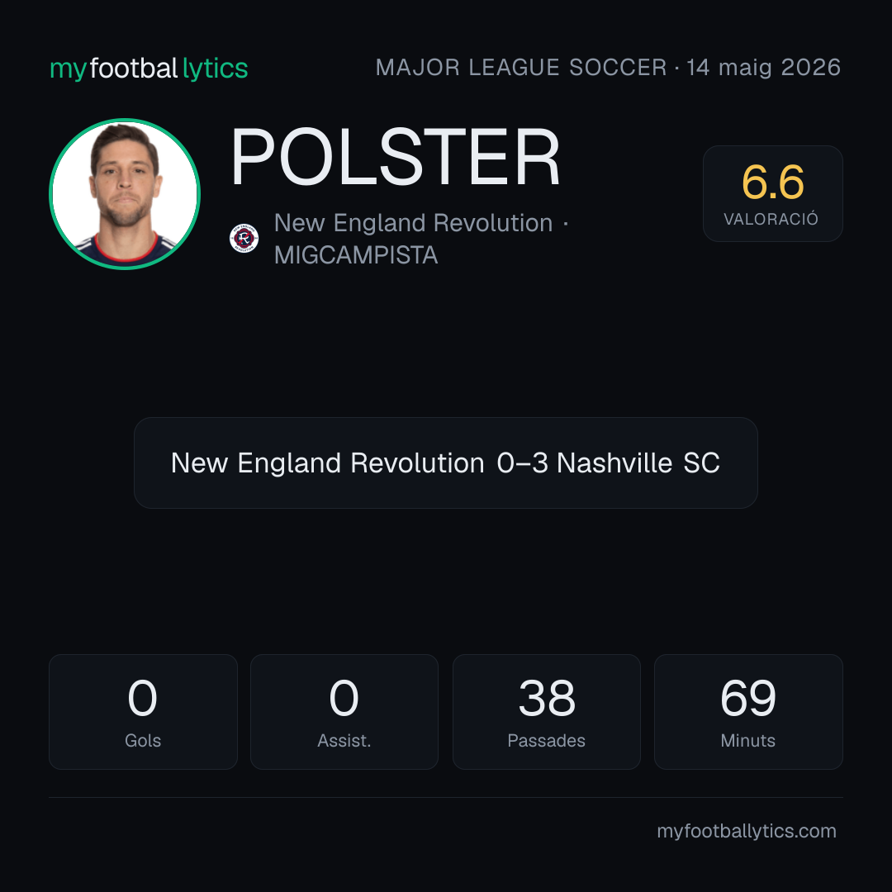Click the 0–3 score text
Image resolution: width=892 pixels, height=892 pixels.
(522, 463)
